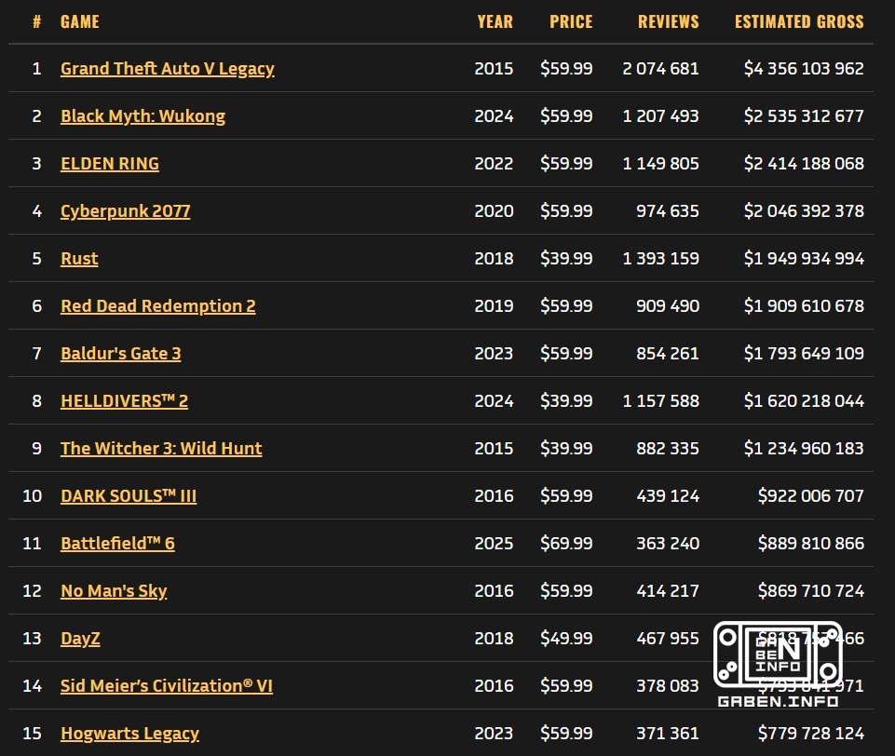Open the Baldur's Gate 3 link

pos(120,354)
